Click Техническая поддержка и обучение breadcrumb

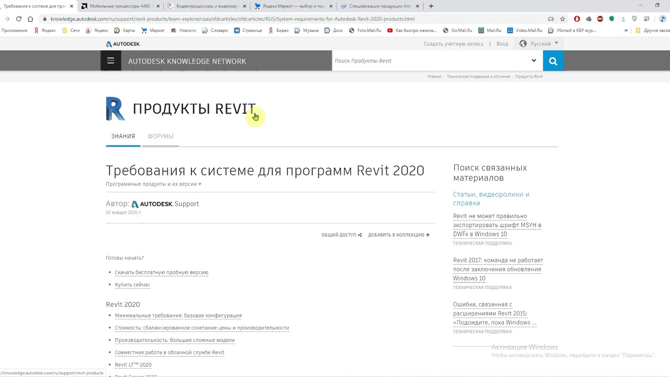478,76
